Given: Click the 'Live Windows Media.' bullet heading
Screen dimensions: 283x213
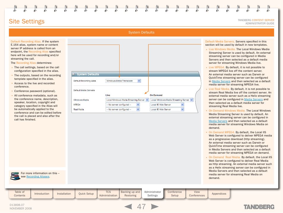Looking at the screenshot, I should [222, 49].
